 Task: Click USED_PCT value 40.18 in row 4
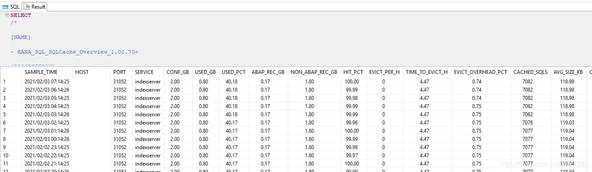[231, 106]
